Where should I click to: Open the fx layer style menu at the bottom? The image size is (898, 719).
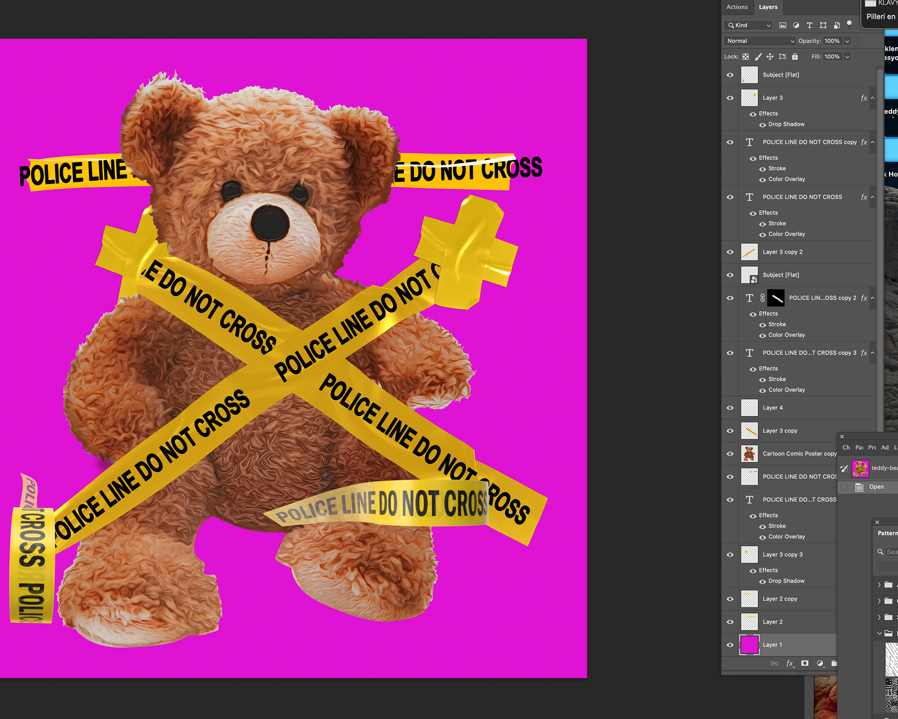coord(789,663)
